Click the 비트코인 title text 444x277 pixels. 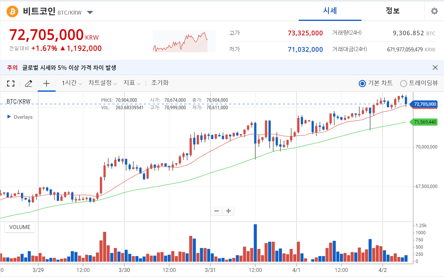click(39, 11)
